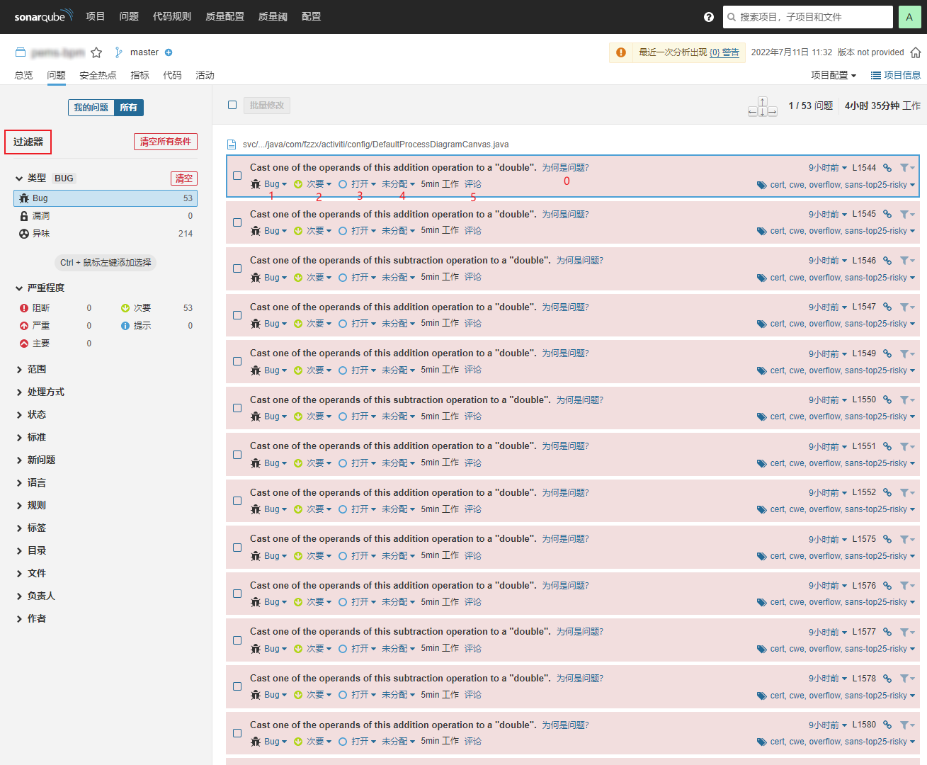Click the list icon next to 项目信息
Viewport: 927px width, 765px height.
pyautogui.click(x=876, y=75)
